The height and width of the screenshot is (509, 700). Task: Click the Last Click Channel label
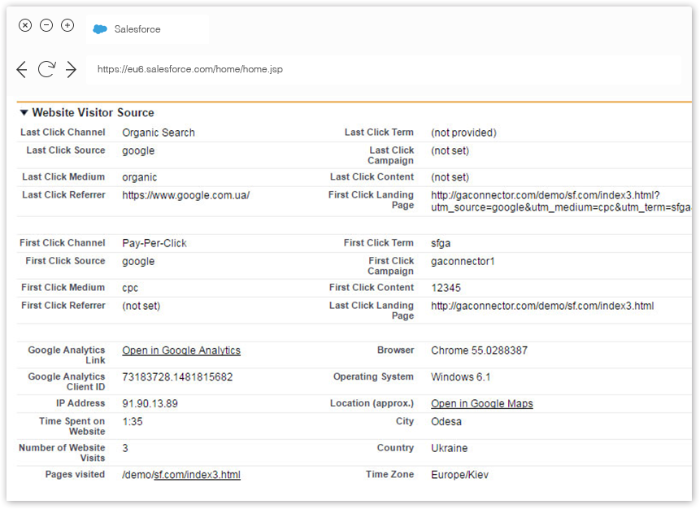[63, 133]
